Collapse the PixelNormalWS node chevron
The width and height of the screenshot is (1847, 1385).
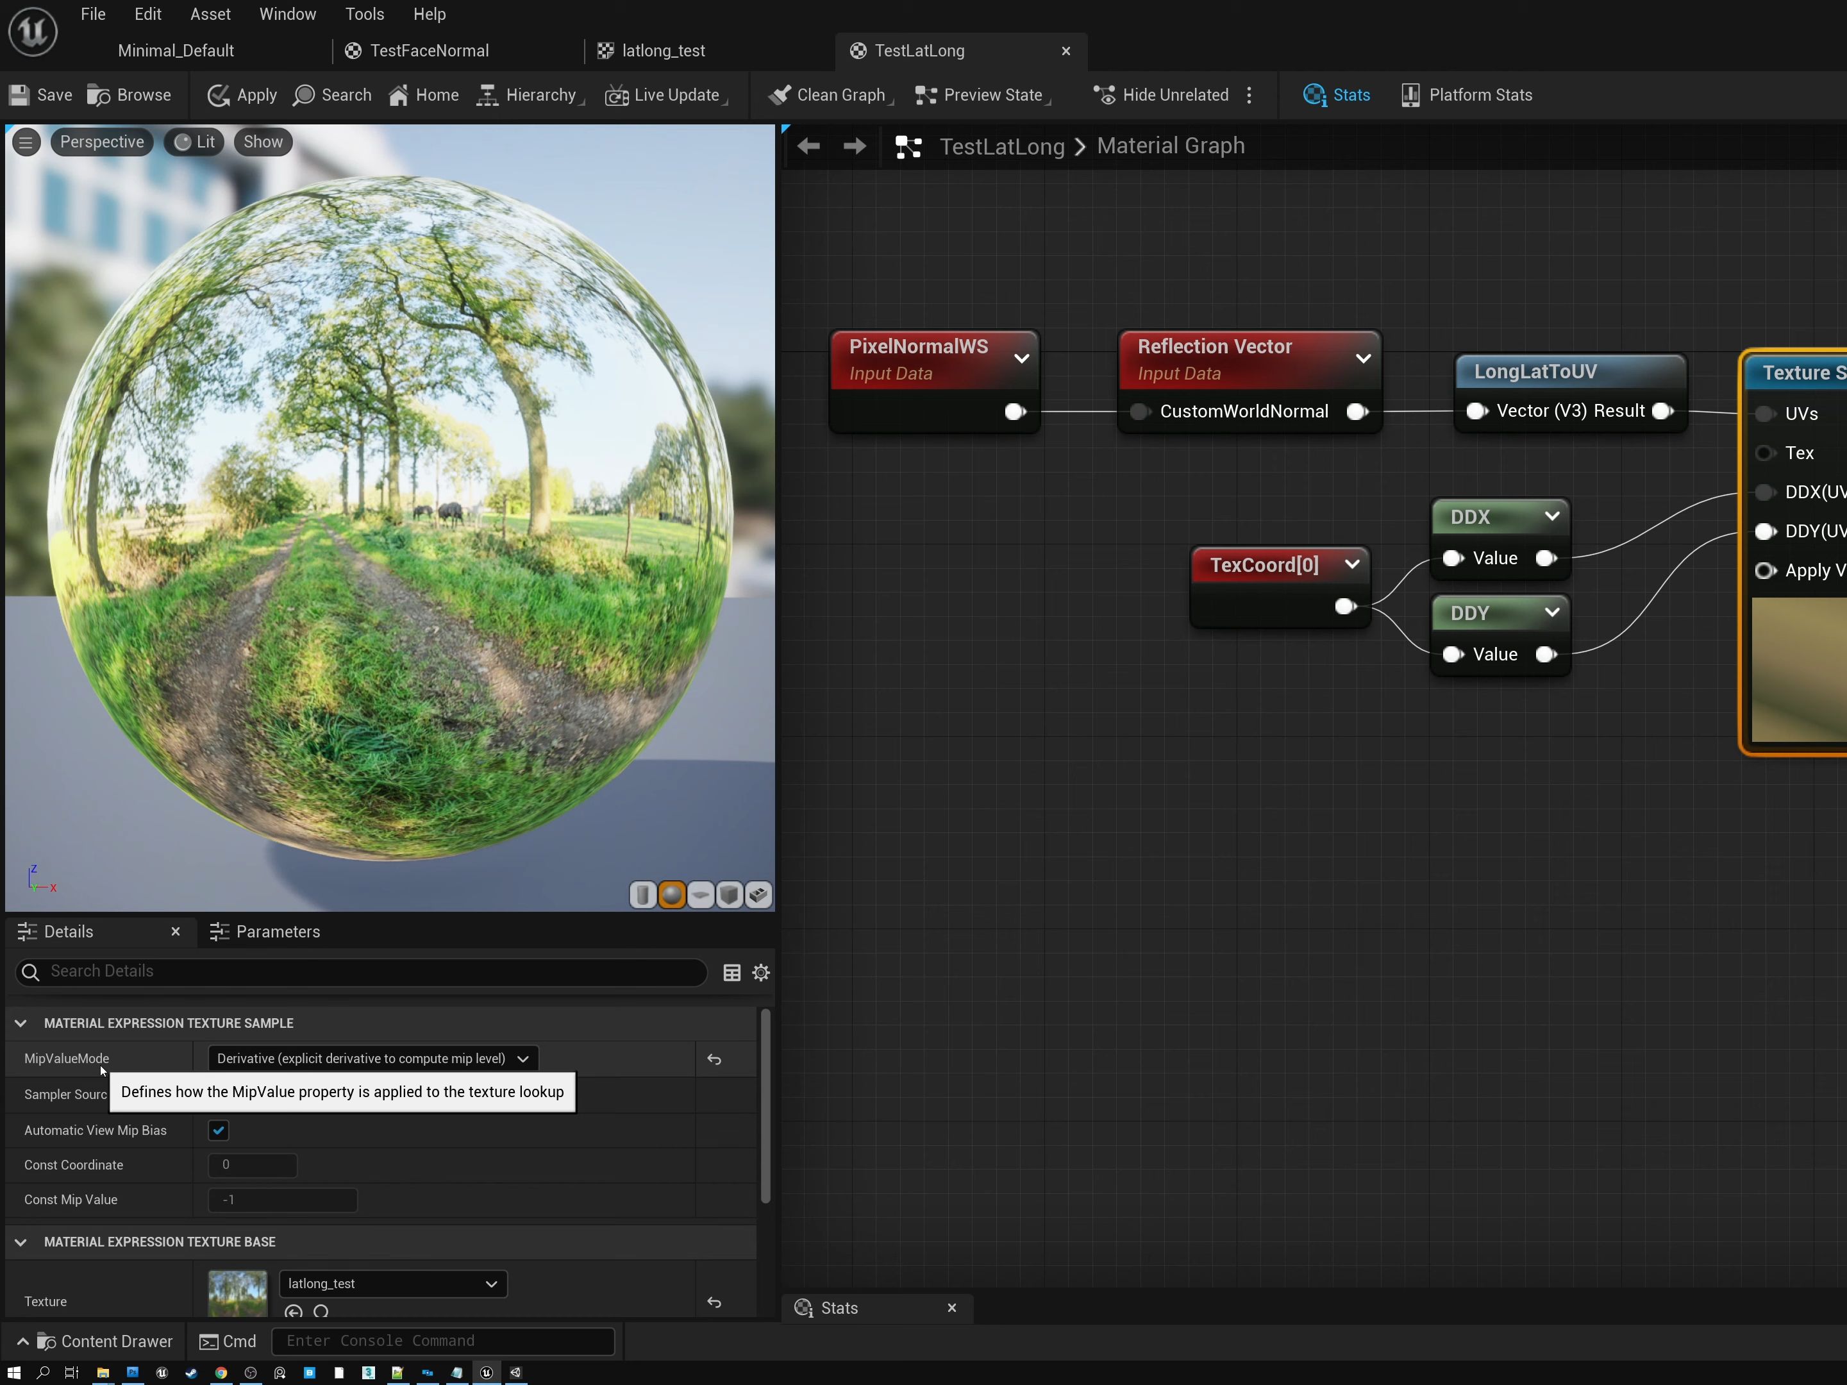click(1021, 359)
